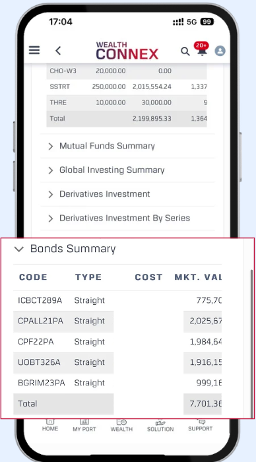Collapse the Bonds Summary section
Image resolution: width=256 pixels, height=462 pixels.
pos(117,249)
